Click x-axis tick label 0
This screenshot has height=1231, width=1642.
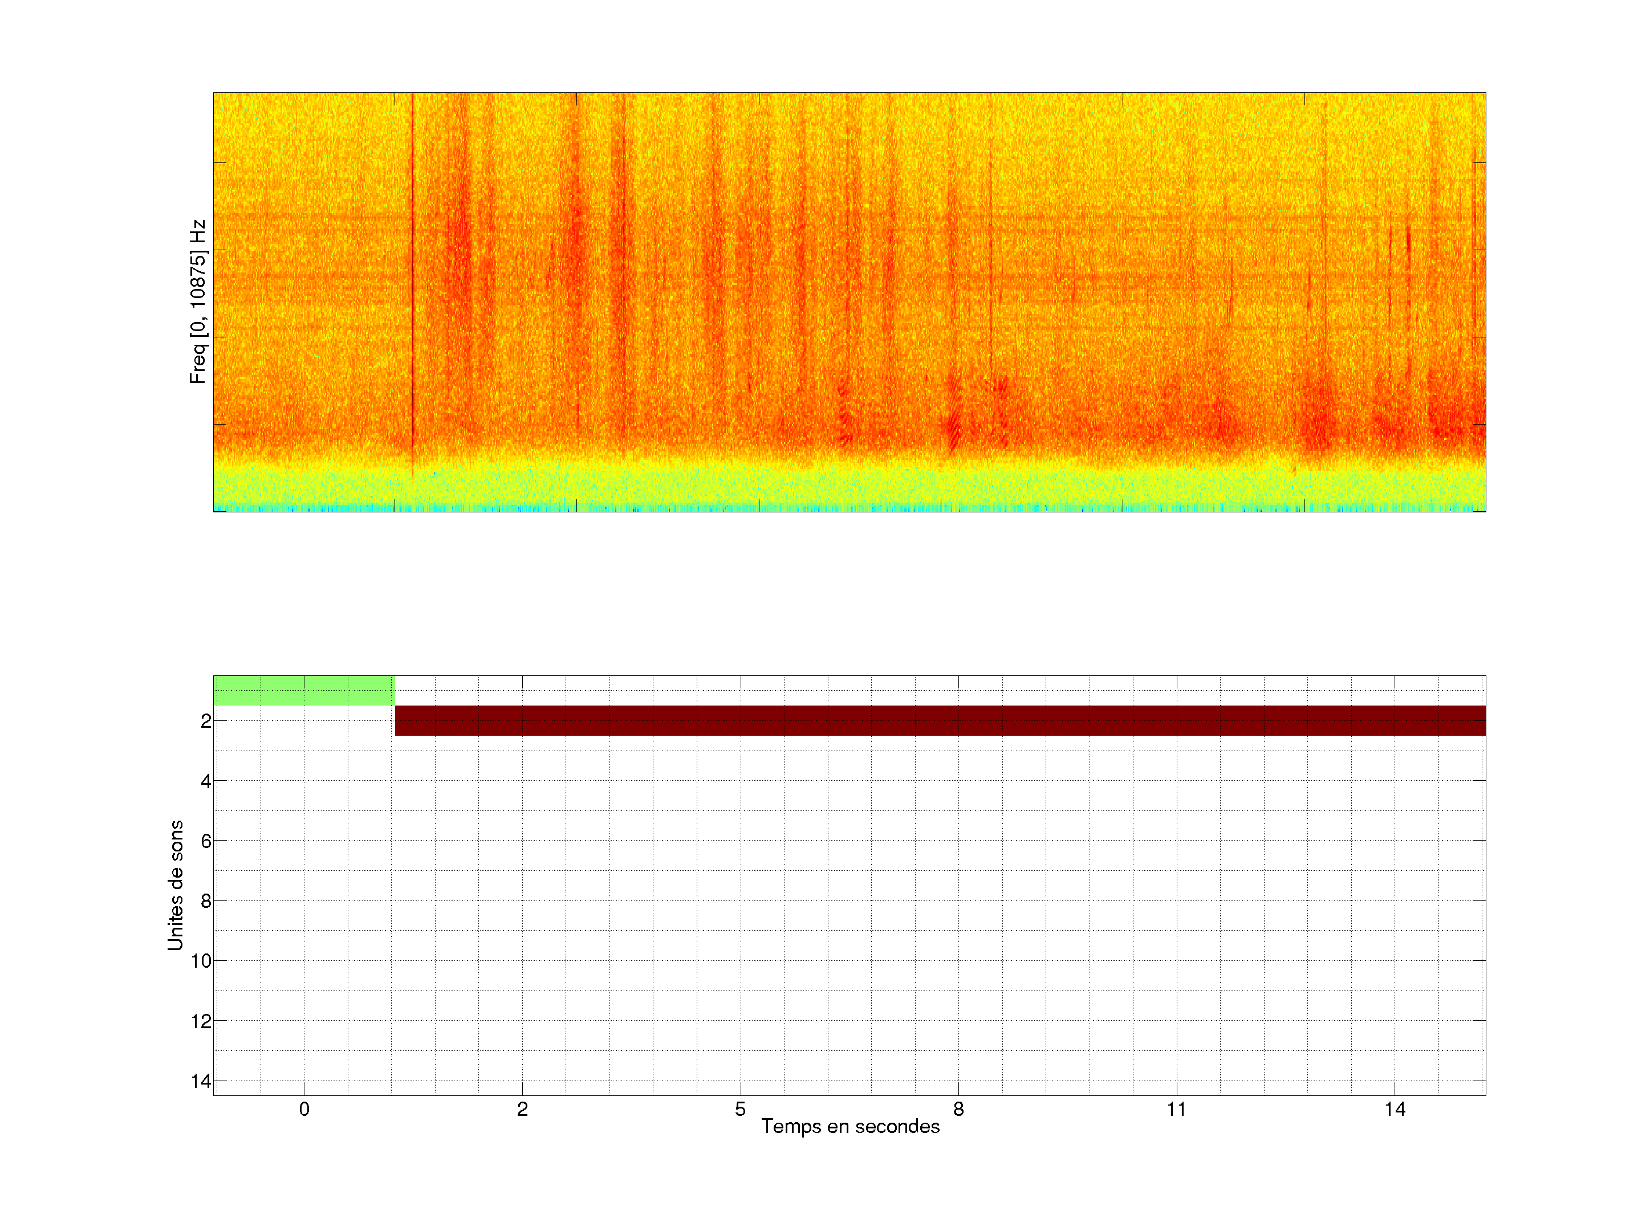304,1109
